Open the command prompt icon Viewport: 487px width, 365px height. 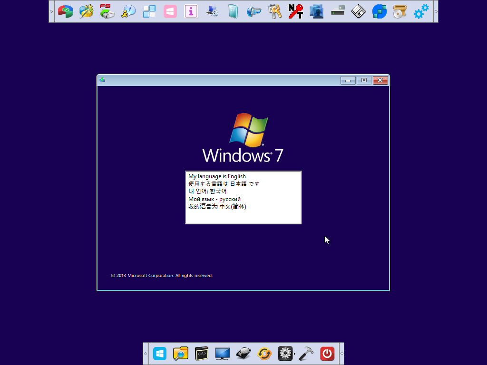[202, 354]
